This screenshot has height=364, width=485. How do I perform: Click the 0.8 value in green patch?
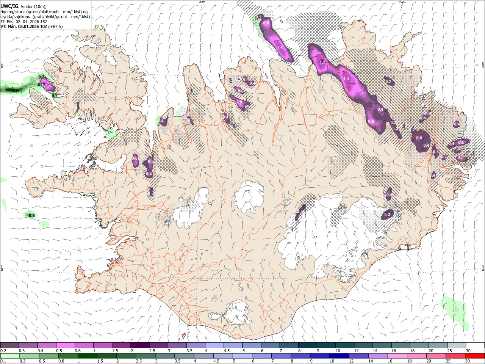(32, 215)
